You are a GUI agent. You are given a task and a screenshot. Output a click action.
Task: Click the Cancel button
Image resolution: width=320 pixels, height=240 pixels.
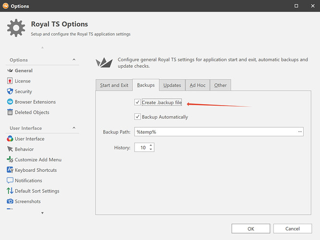[x=292, y=228]
